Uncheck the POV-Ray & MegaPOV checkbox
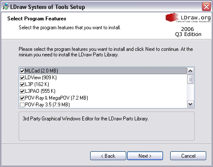The height and width of the screenshot is (167, 213). [x=22, y=98]
